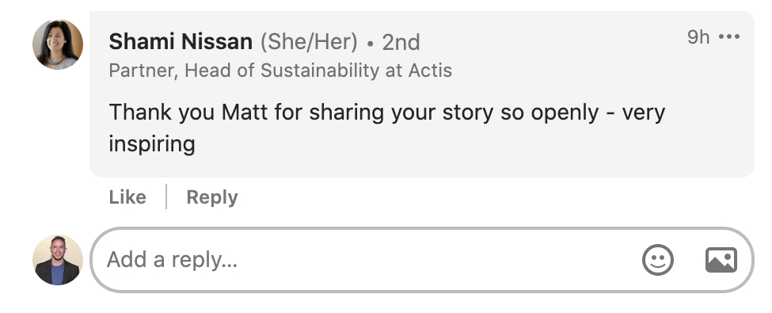Image resolution: width=772 pixels, height=313 pixels.
Task: Click the word 'inspiring' in the comment
Action: 152,145
